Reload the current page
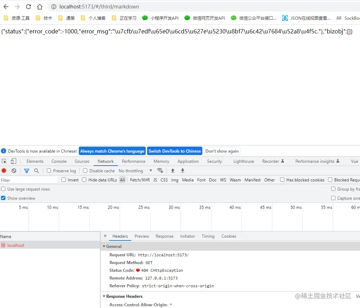Image resolution: width=360 pixels, height=308 pixels. coord(29,7)
